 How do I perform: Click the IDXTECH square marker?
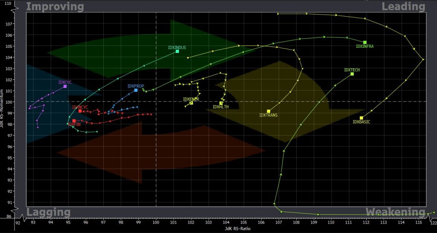coord(352,74)
